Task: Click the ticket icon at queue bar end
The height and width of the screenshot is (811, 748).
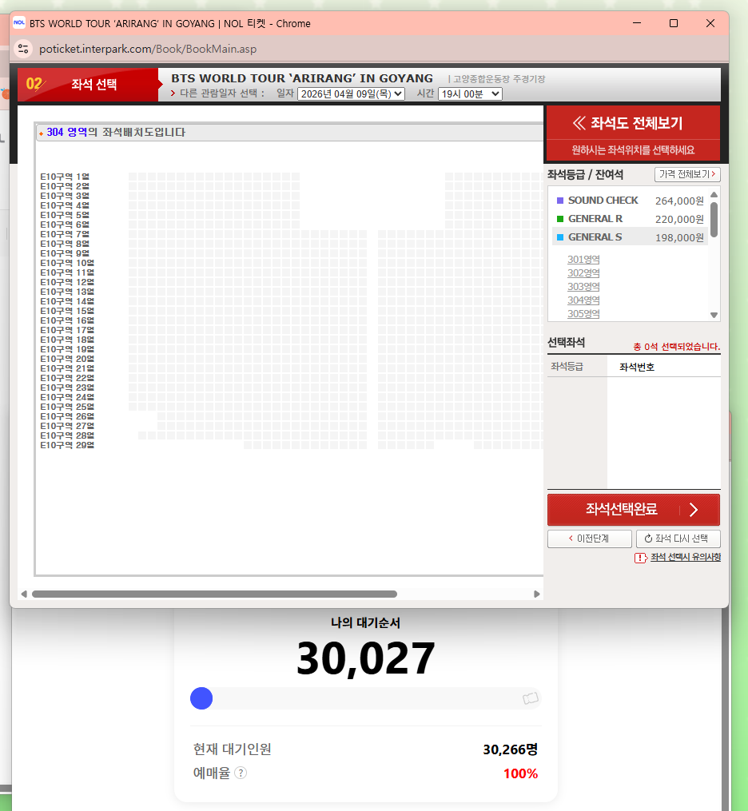Action: coord(530,699)
